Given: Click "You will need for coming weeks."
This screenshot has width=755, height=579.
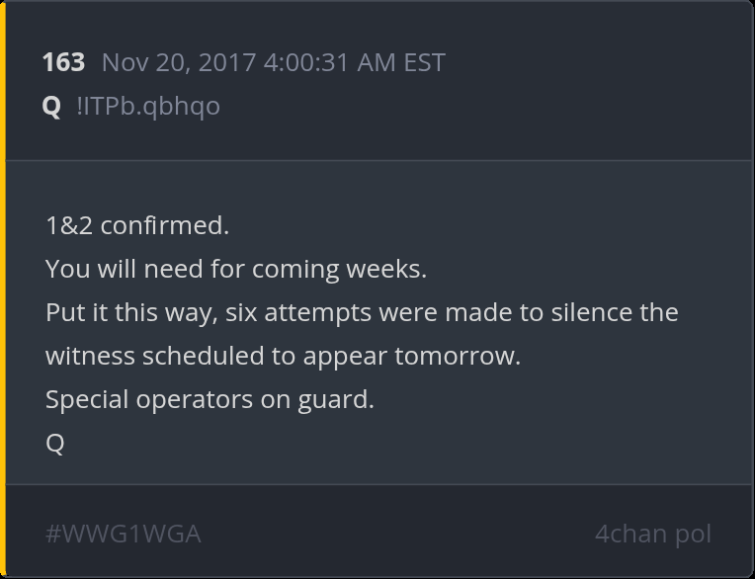Looking at the screenshot, I should (x=236, y=269).
